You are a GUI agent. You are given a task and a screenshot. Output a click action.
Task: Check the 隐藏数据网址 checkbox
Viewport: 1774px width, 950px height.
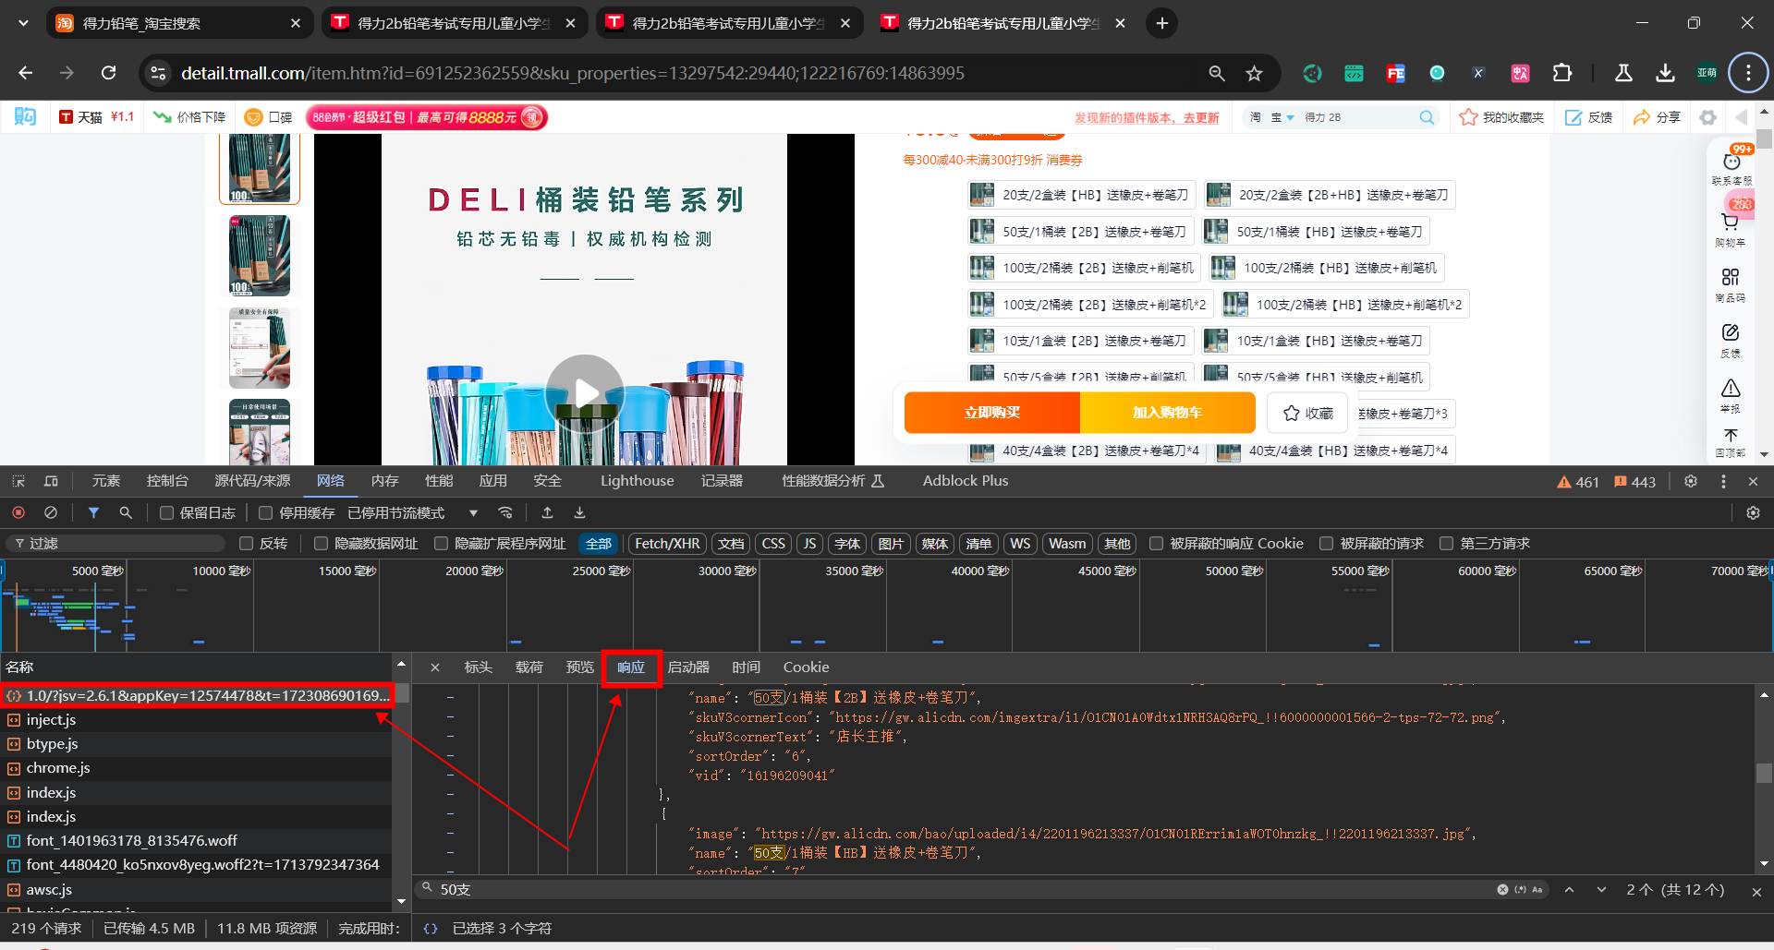tap(322, 544)
